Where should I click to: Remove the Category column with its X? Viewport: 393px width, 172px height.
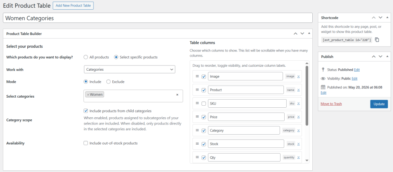pos(298,130)
